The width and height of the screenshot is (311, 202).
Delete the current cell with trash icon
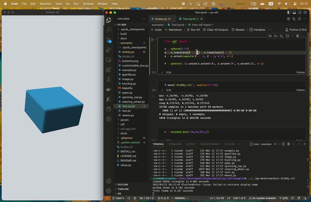(x=298, y=36)
